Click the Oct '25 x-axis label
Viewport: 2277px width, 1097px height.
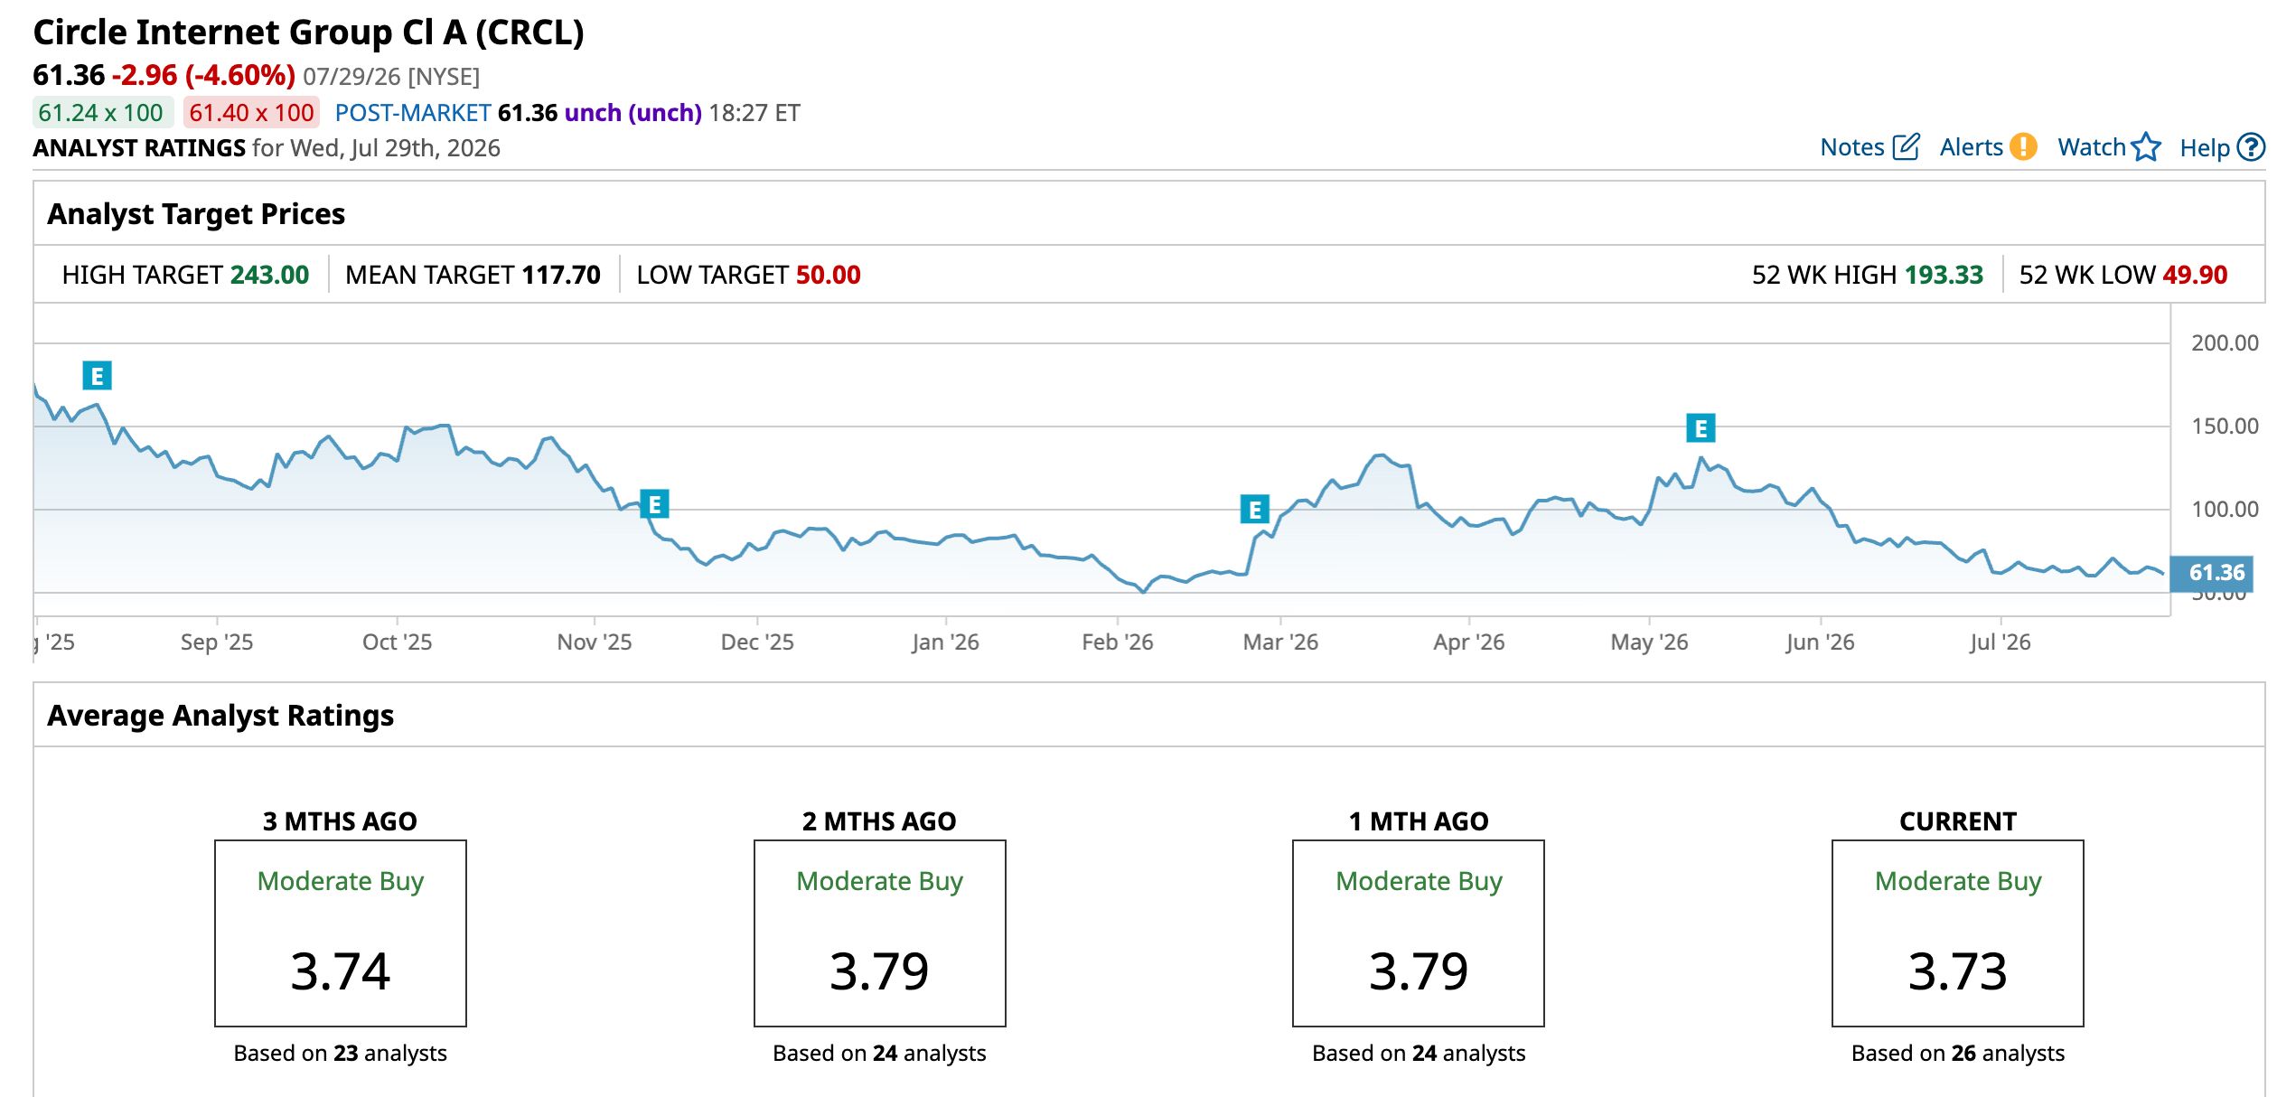click(398, 642)
